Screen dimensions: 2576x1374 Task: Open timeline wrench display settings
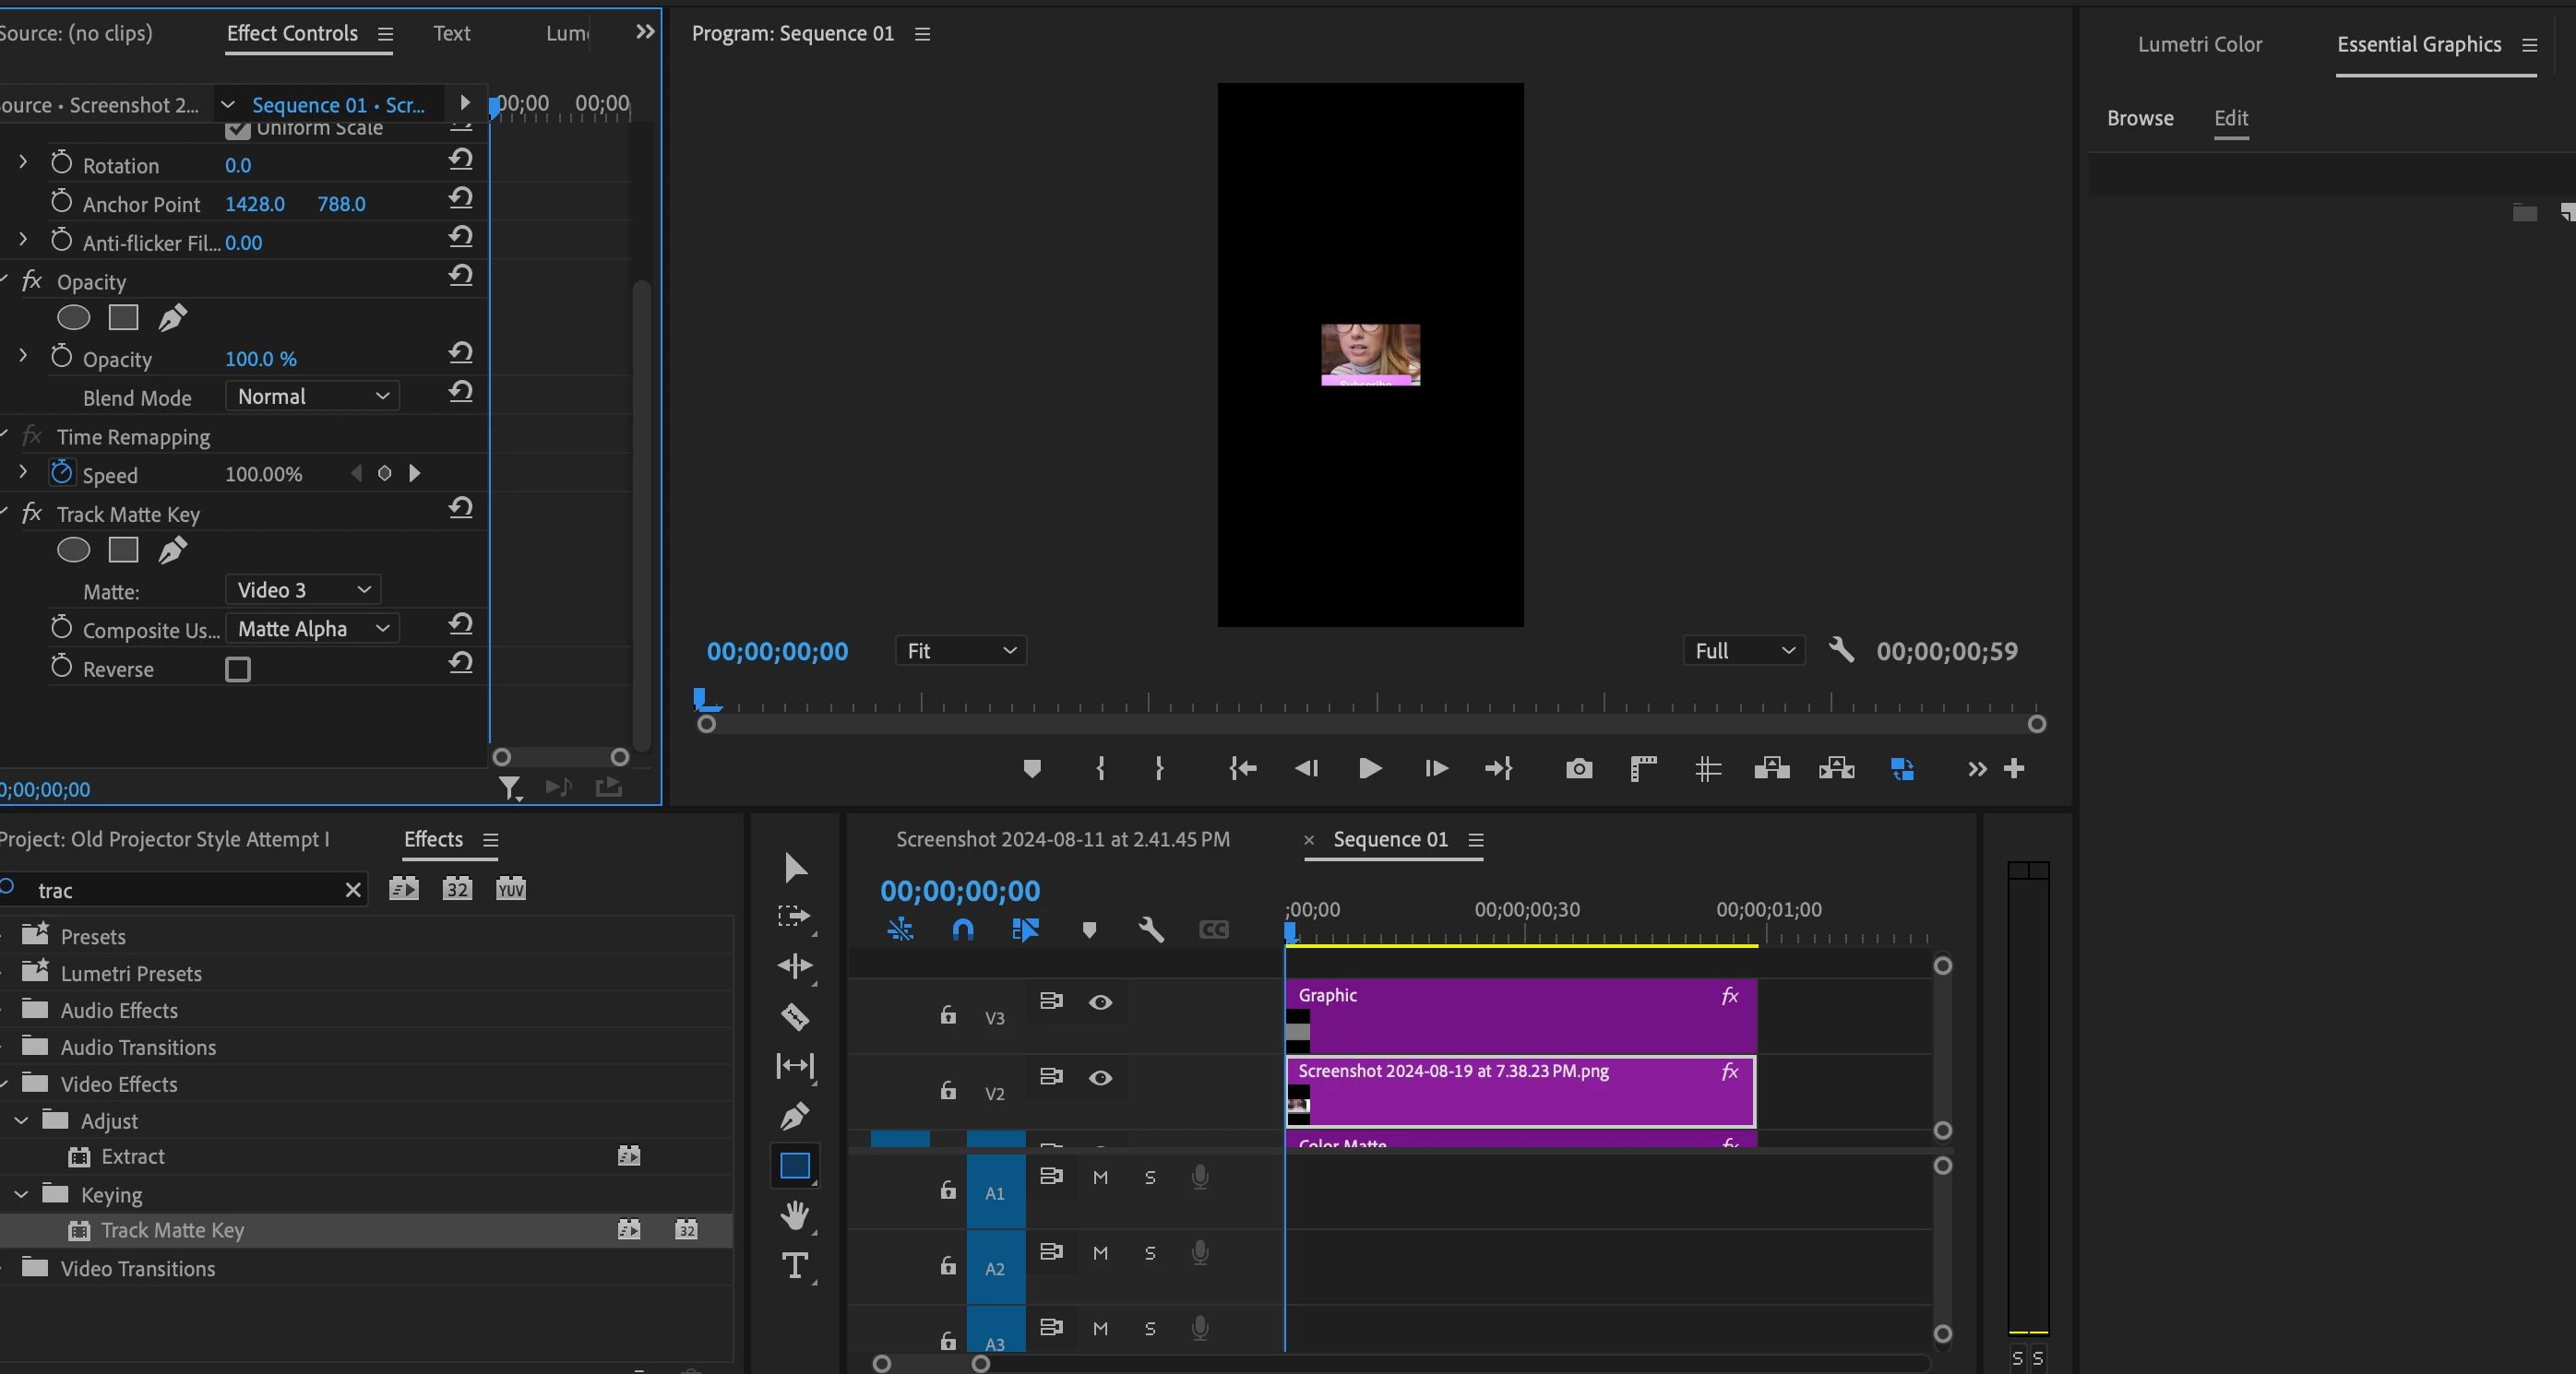1151,930
